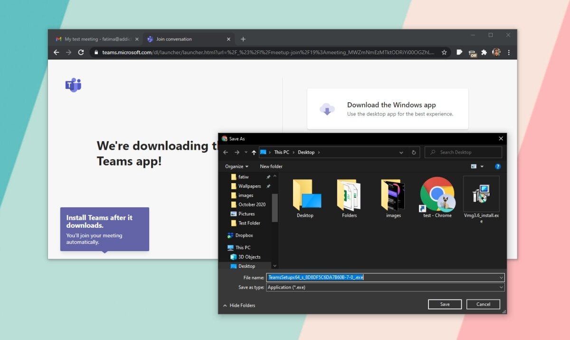Open the Help question mark in Save As
570x340 pixels.
[x=497, y=166]
